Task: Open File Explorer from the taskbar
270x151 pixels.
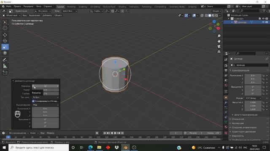Action: (x=99, y=147)
